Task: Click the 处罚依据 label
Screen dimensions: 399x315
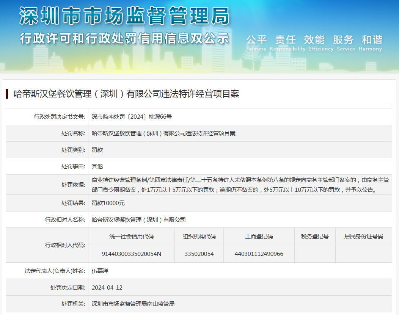Action: coord(73,185)
